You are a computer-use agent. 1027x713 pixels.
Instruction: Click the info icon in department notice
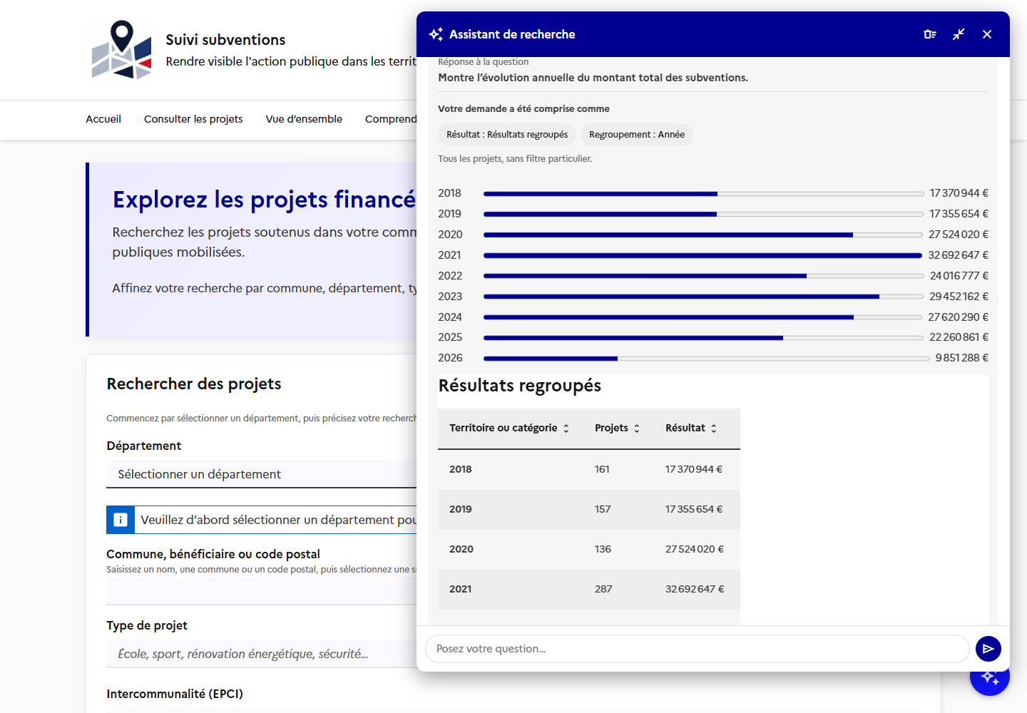point(121,520)
